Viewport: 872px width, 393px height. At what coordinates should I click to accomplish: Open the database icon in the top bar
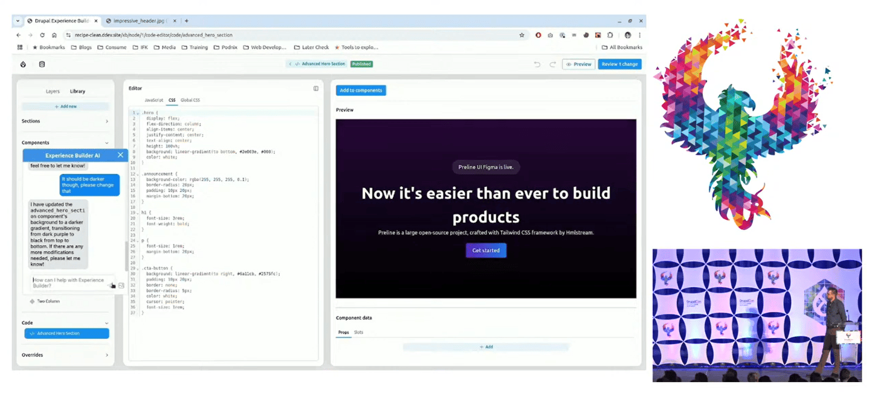[42, 64]
